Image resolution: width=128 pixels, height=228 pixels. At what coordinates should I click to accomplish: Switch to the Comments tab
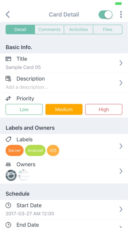[x=49, y=29]
